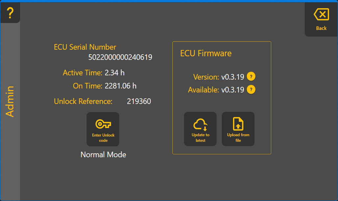Show help for Available firmware
The height and width of the screenshot is (201, 338).
pyautogui.click(x=251, y=89)
